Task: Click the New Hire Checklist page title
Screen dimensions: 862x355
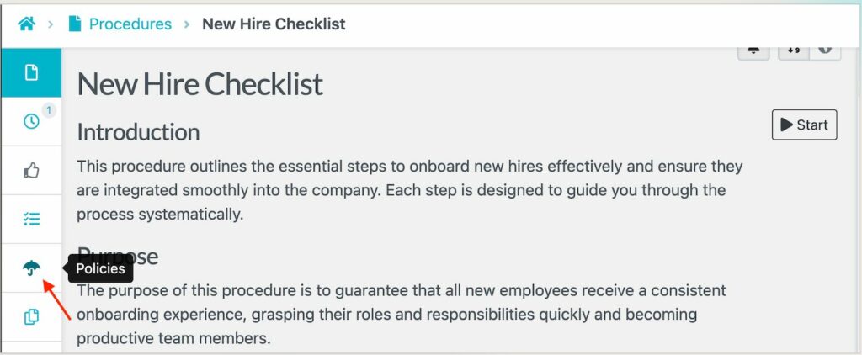Action: [200, 85]
